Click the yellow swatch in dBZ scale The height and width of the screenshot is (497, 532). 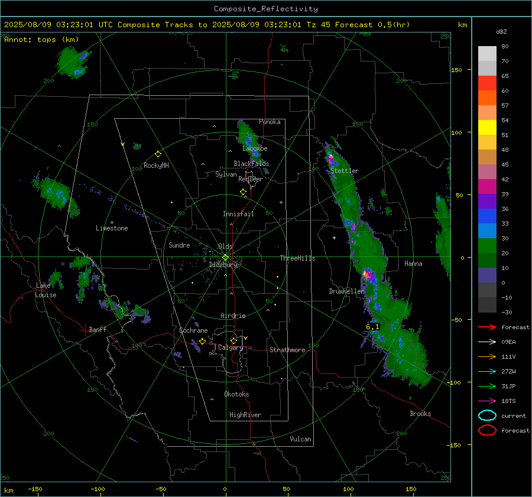[487, 127]
